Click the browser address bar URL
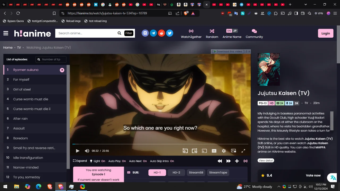 click(x=107, y=13)
